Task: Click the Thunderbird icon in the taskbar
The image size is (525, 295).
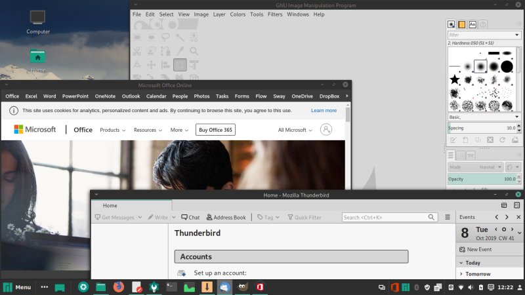Action: point(224,287)
